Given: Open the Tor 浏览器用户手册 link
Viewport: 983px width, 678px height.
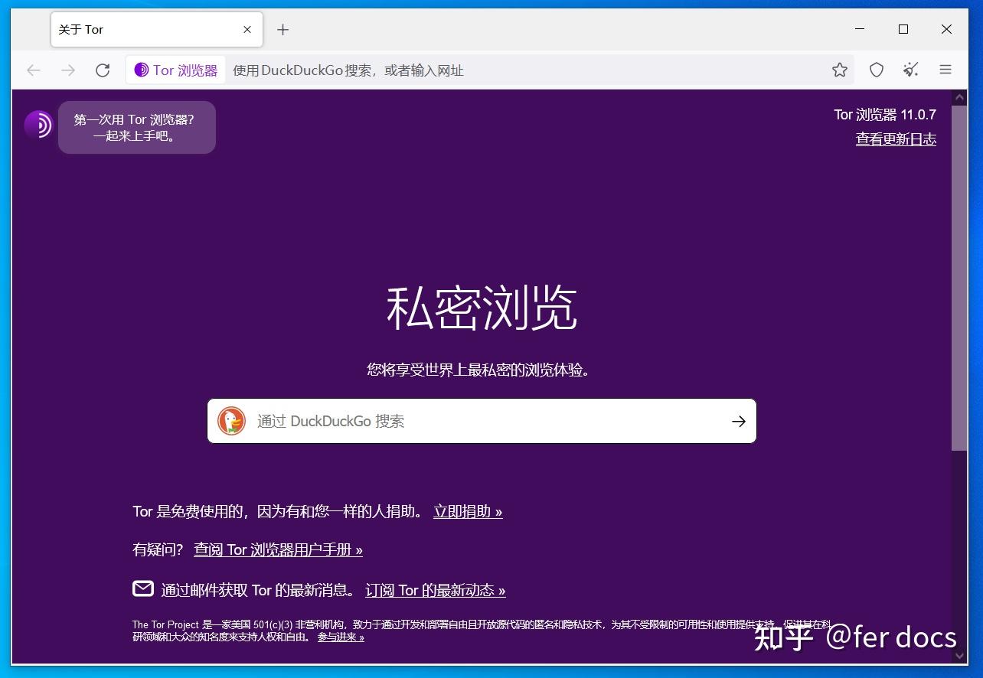Looking at the screenshot, I should (279, 549).
